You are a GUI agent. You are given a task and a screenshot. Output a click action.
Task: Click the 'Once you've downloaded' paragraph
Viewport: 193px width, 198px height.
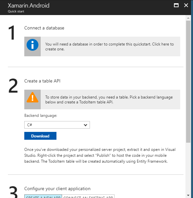[100, 155]
